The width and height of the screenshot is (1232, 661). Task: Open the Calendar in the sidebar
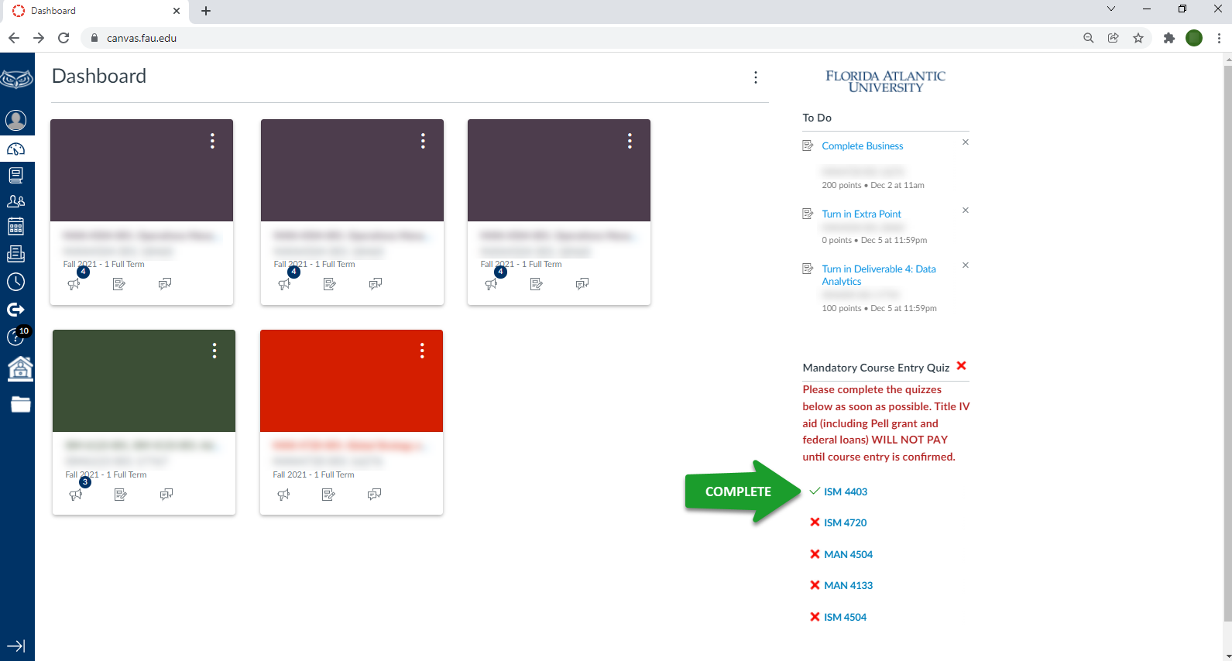tap(16, 227)
